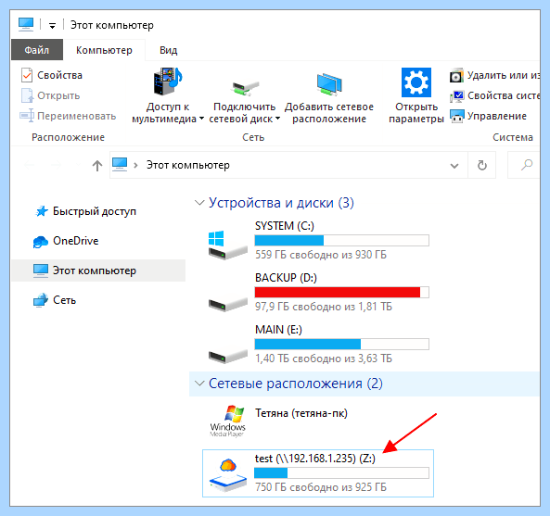Select Быстрый доступ in navigation pane
Screen dimensions: 550x516
point(95,211)
